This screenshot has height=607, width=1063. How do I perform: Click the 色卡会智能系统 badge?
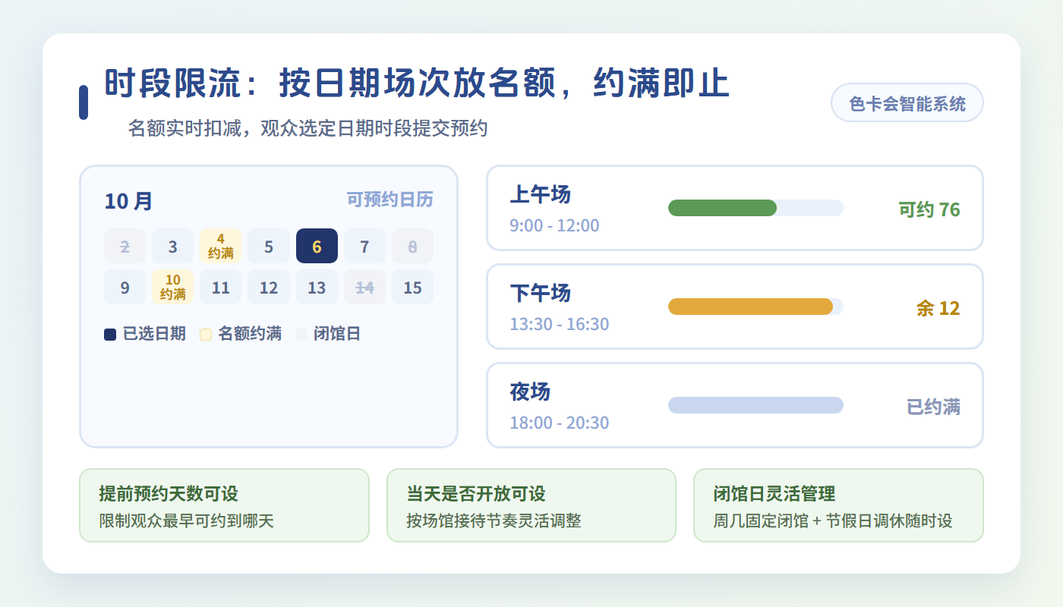pyautogui.click(x=907, y=102)
